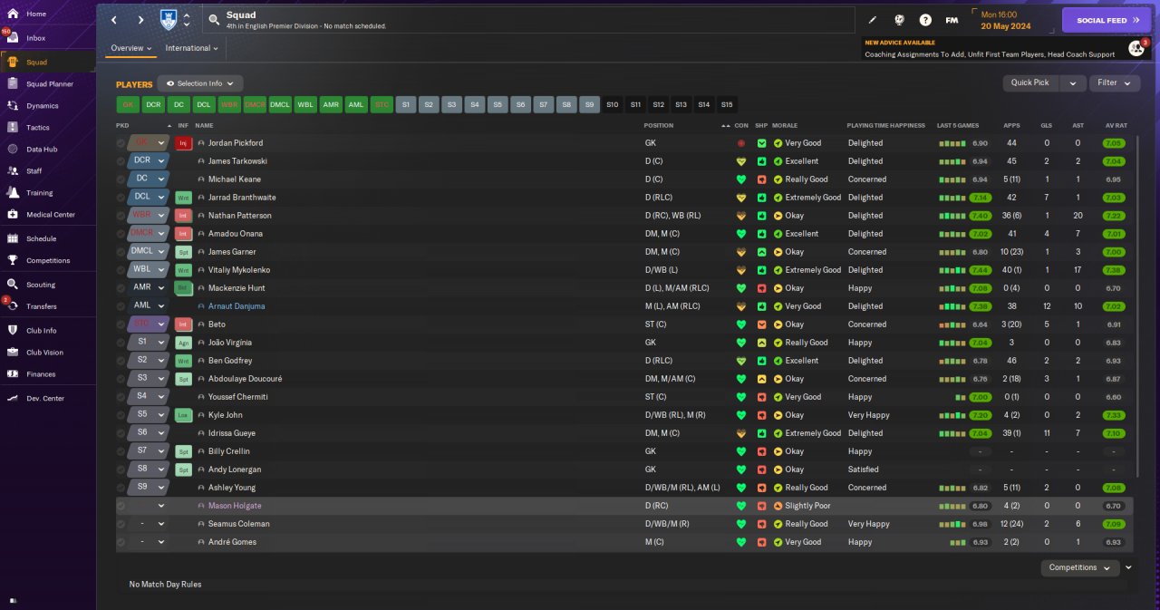Select Beto's row selection circle
Viewport: 1160px width, 610px height.
(x=121, y=324)
